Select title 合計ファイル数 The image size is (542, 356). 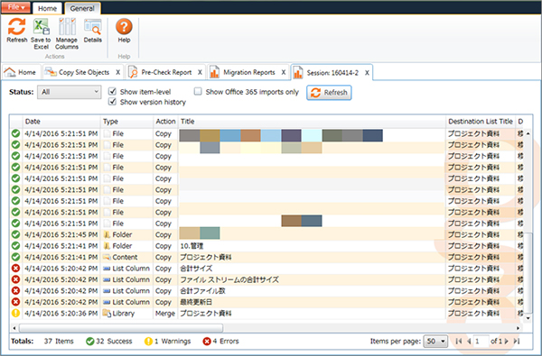tap(202, 291)
